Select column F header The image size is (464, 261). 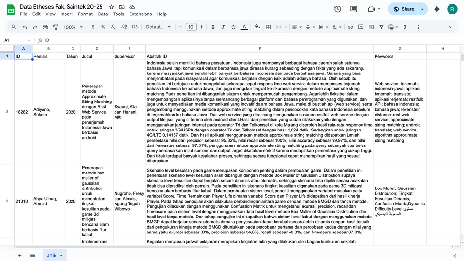(x=260, y=49)
